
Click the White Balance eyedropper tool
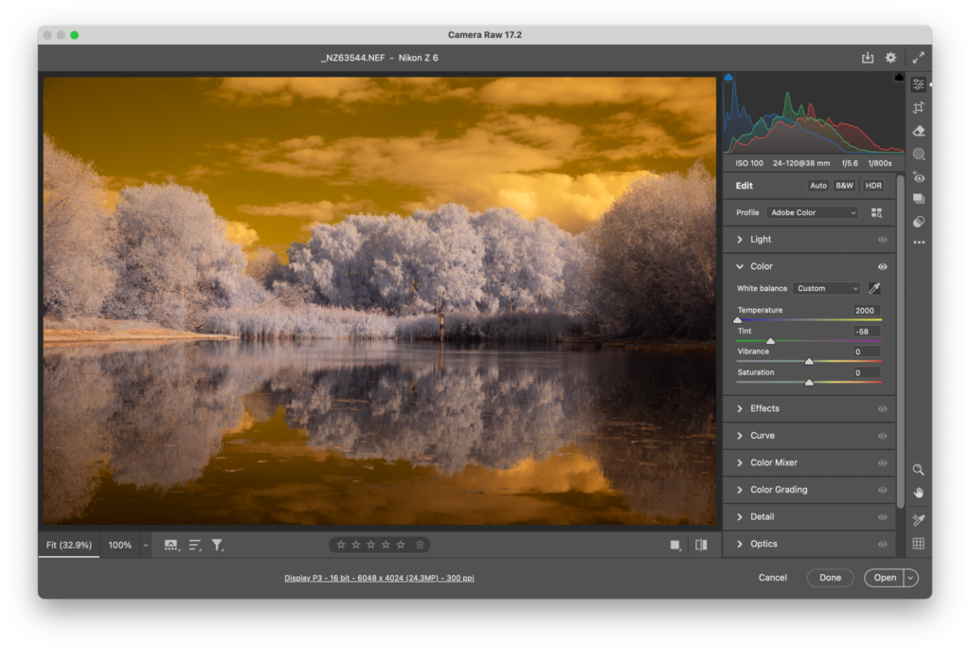tap(874, 288)
